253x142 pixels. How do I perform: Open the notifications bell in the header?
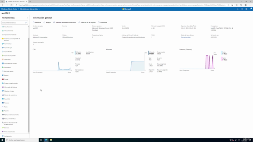click(x=242, y=9)
